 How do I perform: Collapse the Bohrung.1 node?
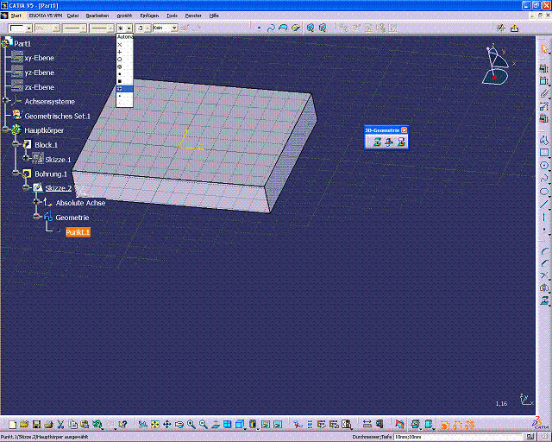[x=16, y=173]
